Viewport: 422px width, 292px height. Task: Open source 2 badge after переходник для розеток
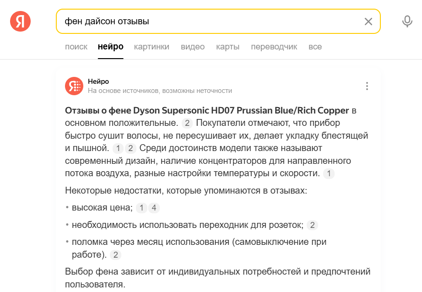pyautogui.click(x=312, y=225)
